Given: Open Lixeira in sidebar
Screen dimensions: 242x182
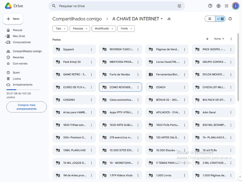Looking at the screenshot, I should pos(17,79).
